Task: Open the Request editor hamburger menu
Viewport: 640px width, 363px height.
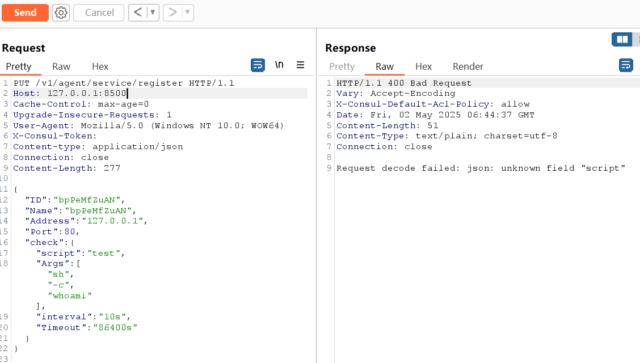Action: 301,65
